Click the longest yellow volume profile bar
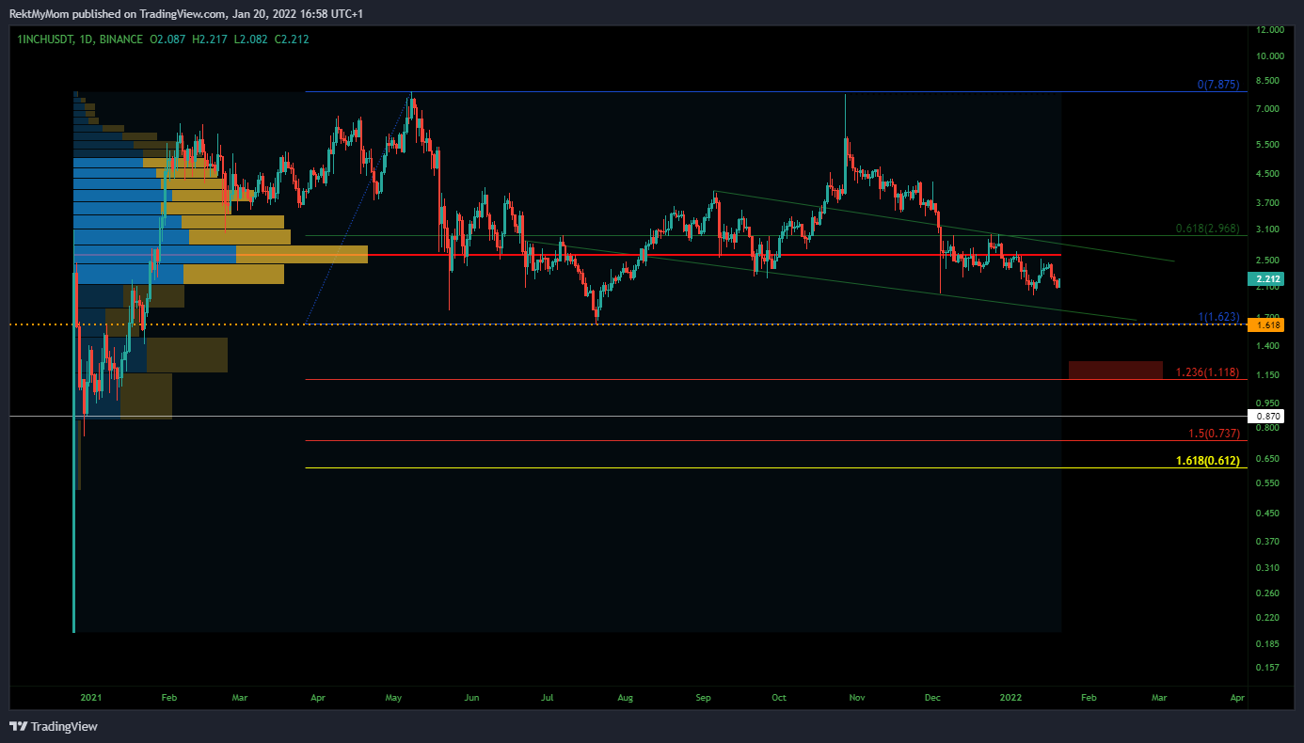The image size is (1304, 743). (301, 254)
